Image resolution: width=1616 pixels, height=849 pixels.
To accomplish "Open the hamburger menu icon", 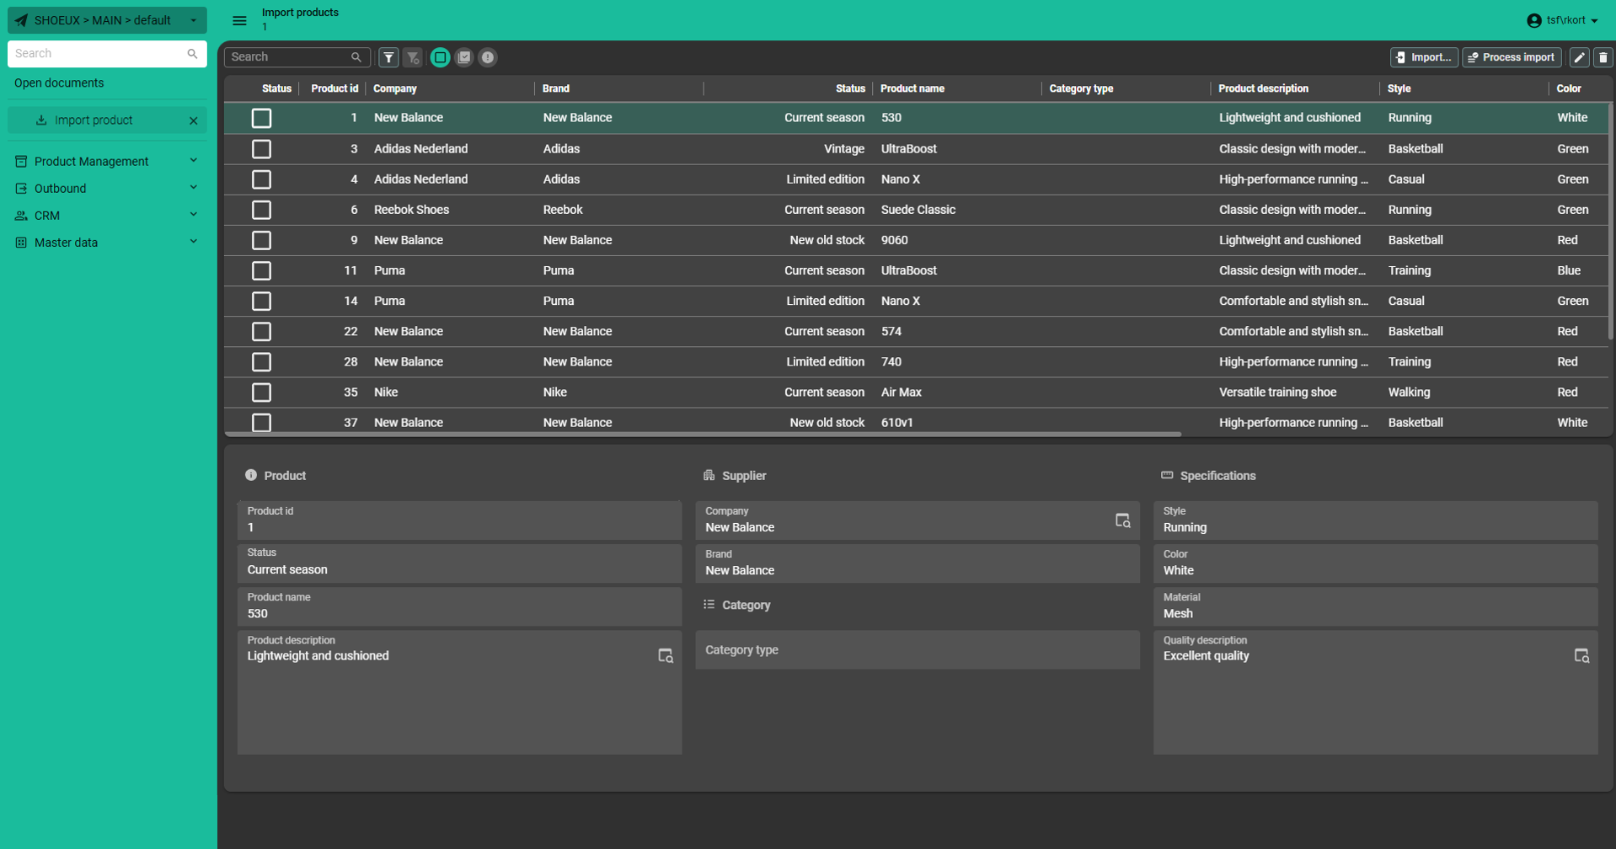I will point(239,20).
